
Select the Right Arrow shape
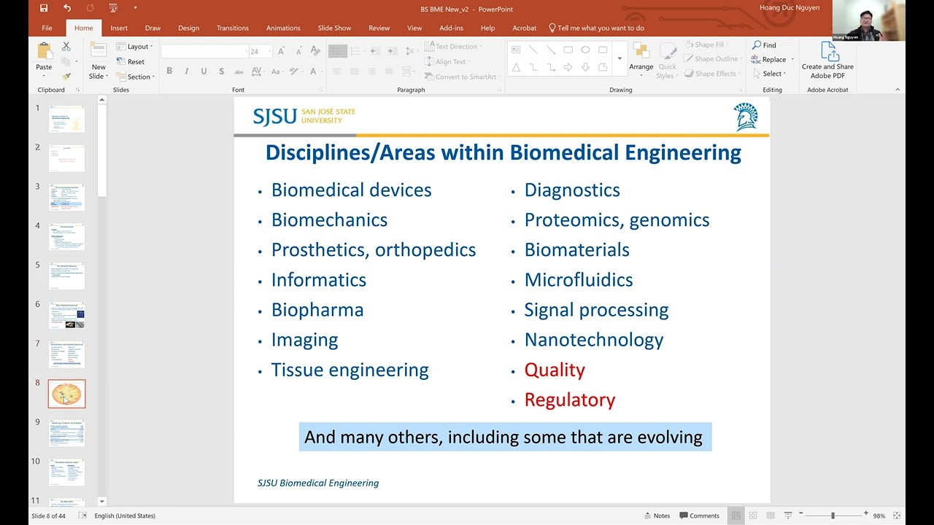(x=568, y=67)
